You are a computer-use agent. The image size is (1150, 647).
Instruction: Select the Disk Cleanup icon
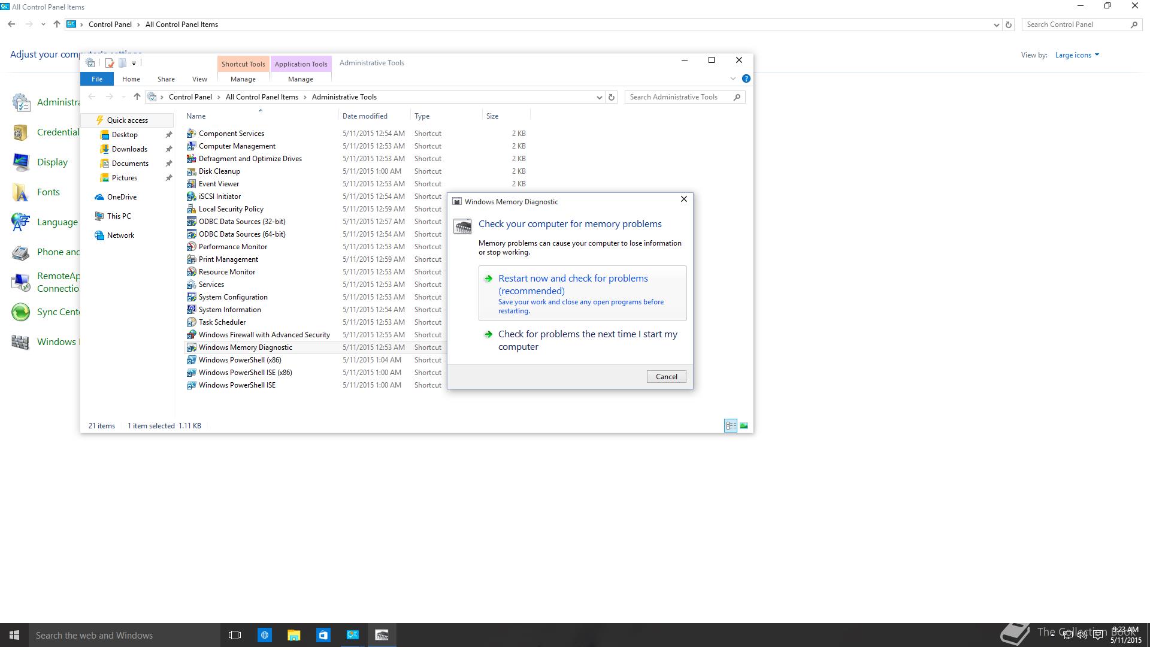click(x=191, y=171)
